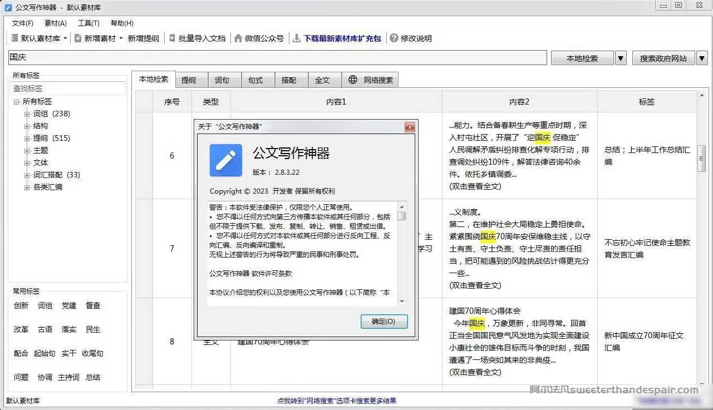Click the 搜索政府网站 button

click(x=663, y=58)
